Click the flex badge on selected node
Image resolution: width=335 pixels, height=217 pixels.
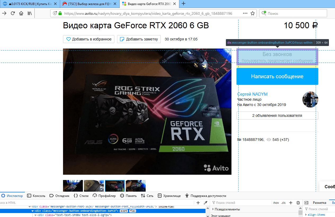pyautogui.click(x=133, y=211)
